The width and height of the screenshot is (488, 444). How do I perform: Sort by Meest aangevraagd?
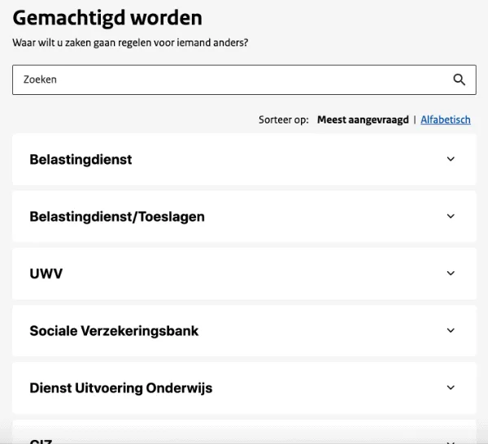pyautogui.click(x=363, y=120)
